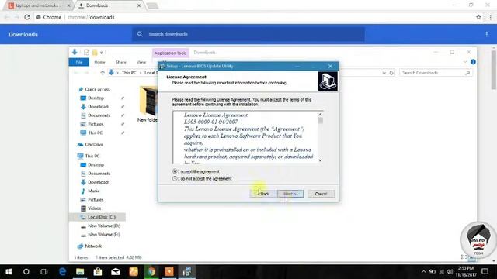Open Windows Start menu
The width and height of the screenshot is (497, 279).
(9, 272)
